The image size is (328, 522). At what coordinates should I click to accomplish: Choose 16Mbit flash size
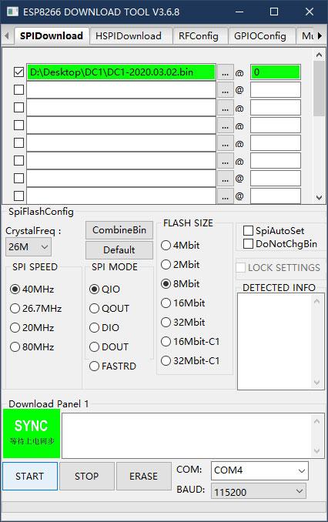pyautogui.click(x=166, y=303)
